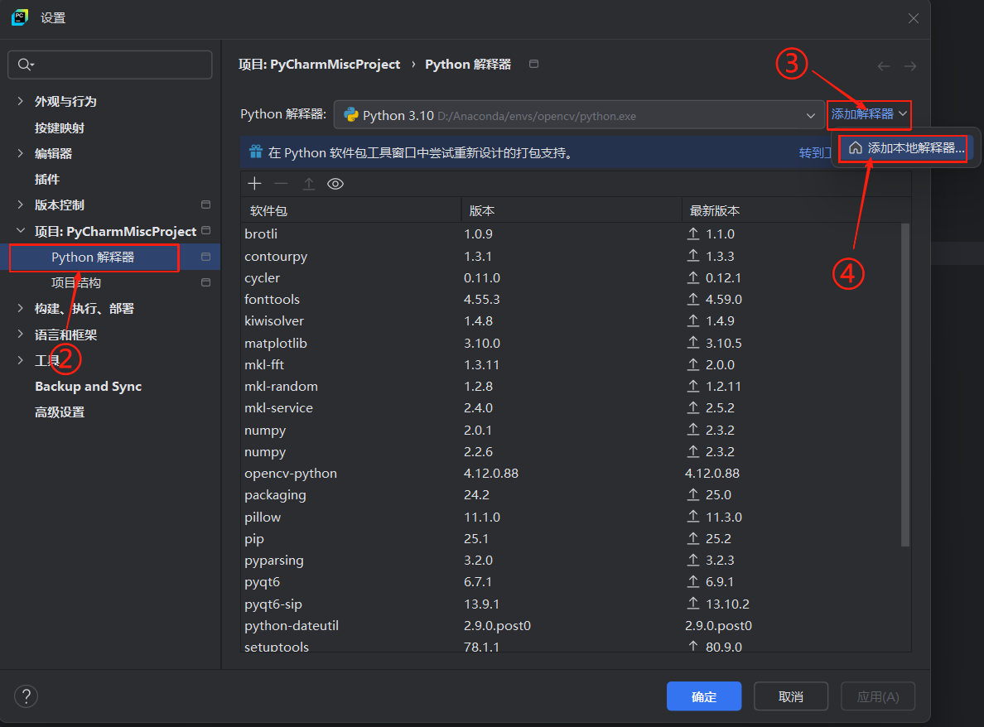This screenshot has height=727, width=984.
Task: Open 项目结构 settings page
Action: (76, 283)
